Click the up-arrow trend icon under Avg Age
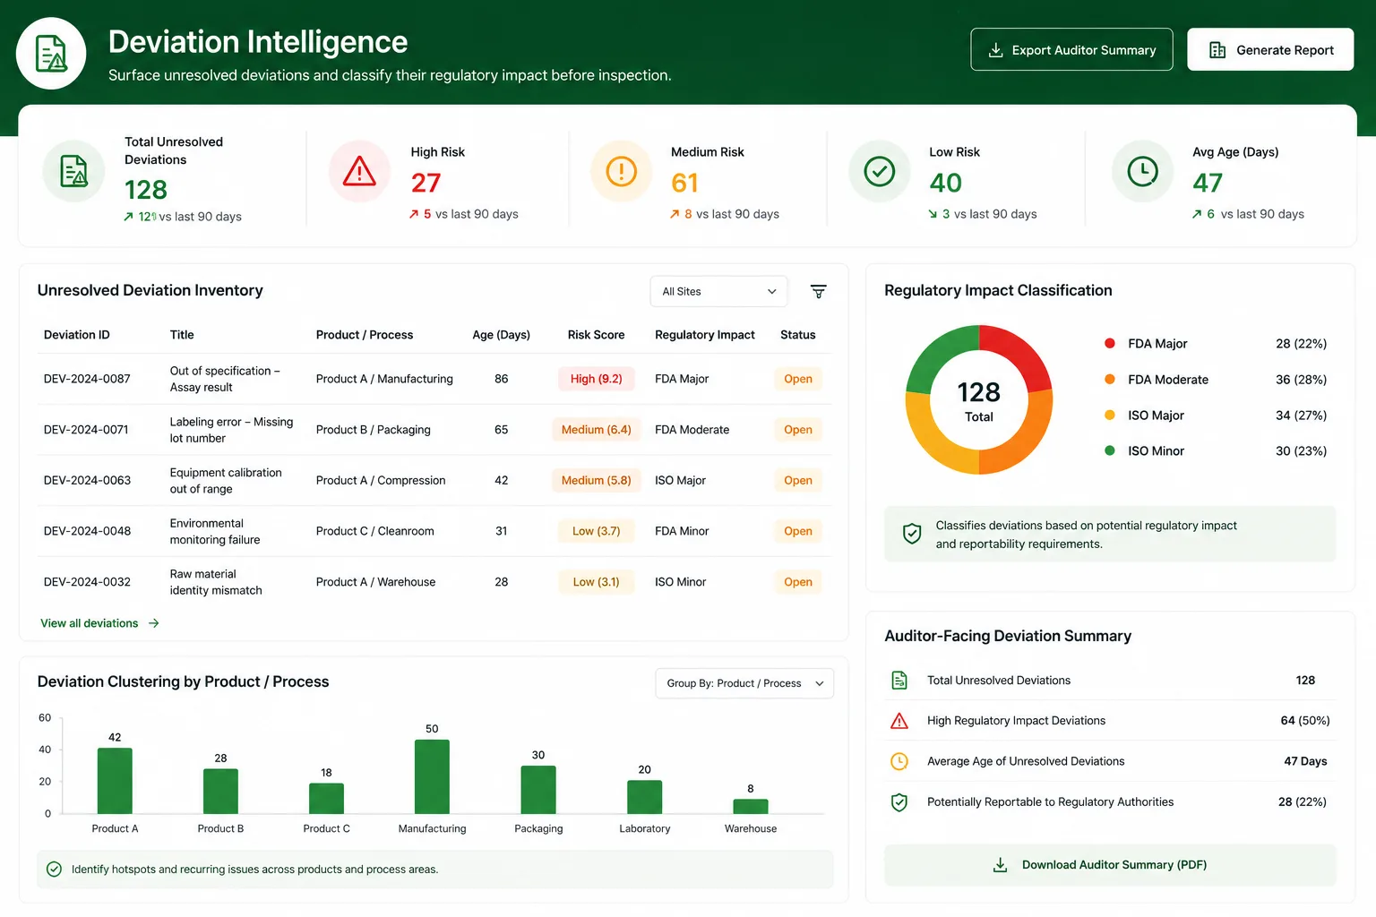Viewport: 1376px width, 917px height. (x=1197, y=214)
